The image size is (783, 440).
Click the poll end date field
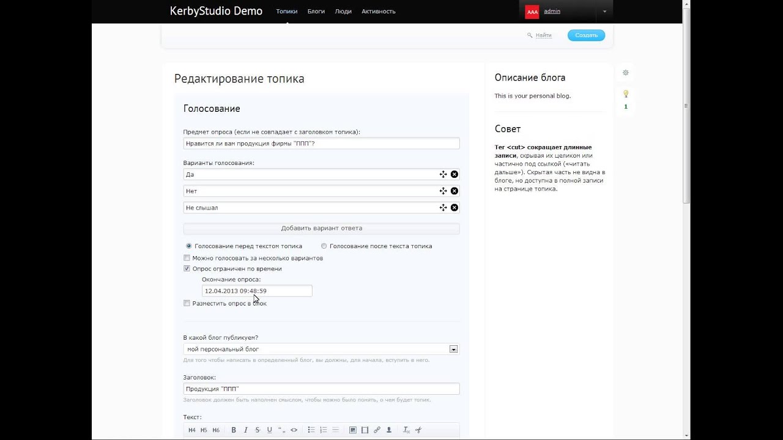click(257, 291)
